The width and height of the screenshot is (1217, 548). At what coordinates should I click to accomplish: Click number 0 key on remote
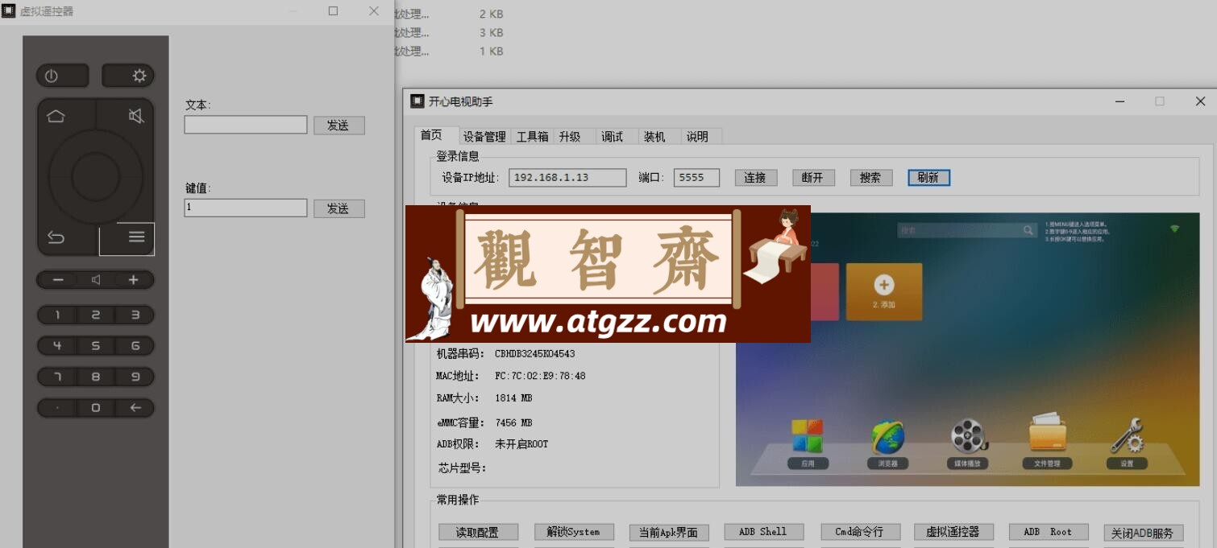(x=96, y=408)
